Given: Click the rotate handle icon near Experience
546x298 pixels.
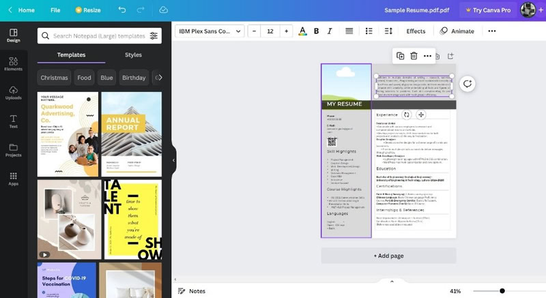Looking at the screenshot, I should tap(406, 115).
